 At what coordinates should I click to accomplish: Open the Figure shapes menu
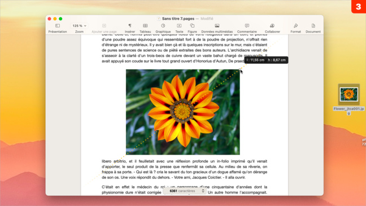[192, 28]
